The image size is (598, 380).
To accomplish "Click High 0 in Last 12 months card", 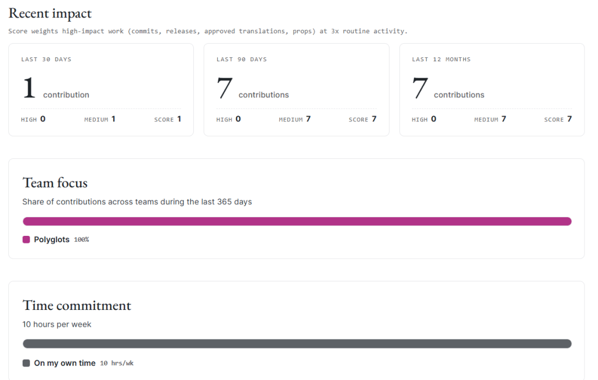I will pyautogui.click(x=424, y=119).
